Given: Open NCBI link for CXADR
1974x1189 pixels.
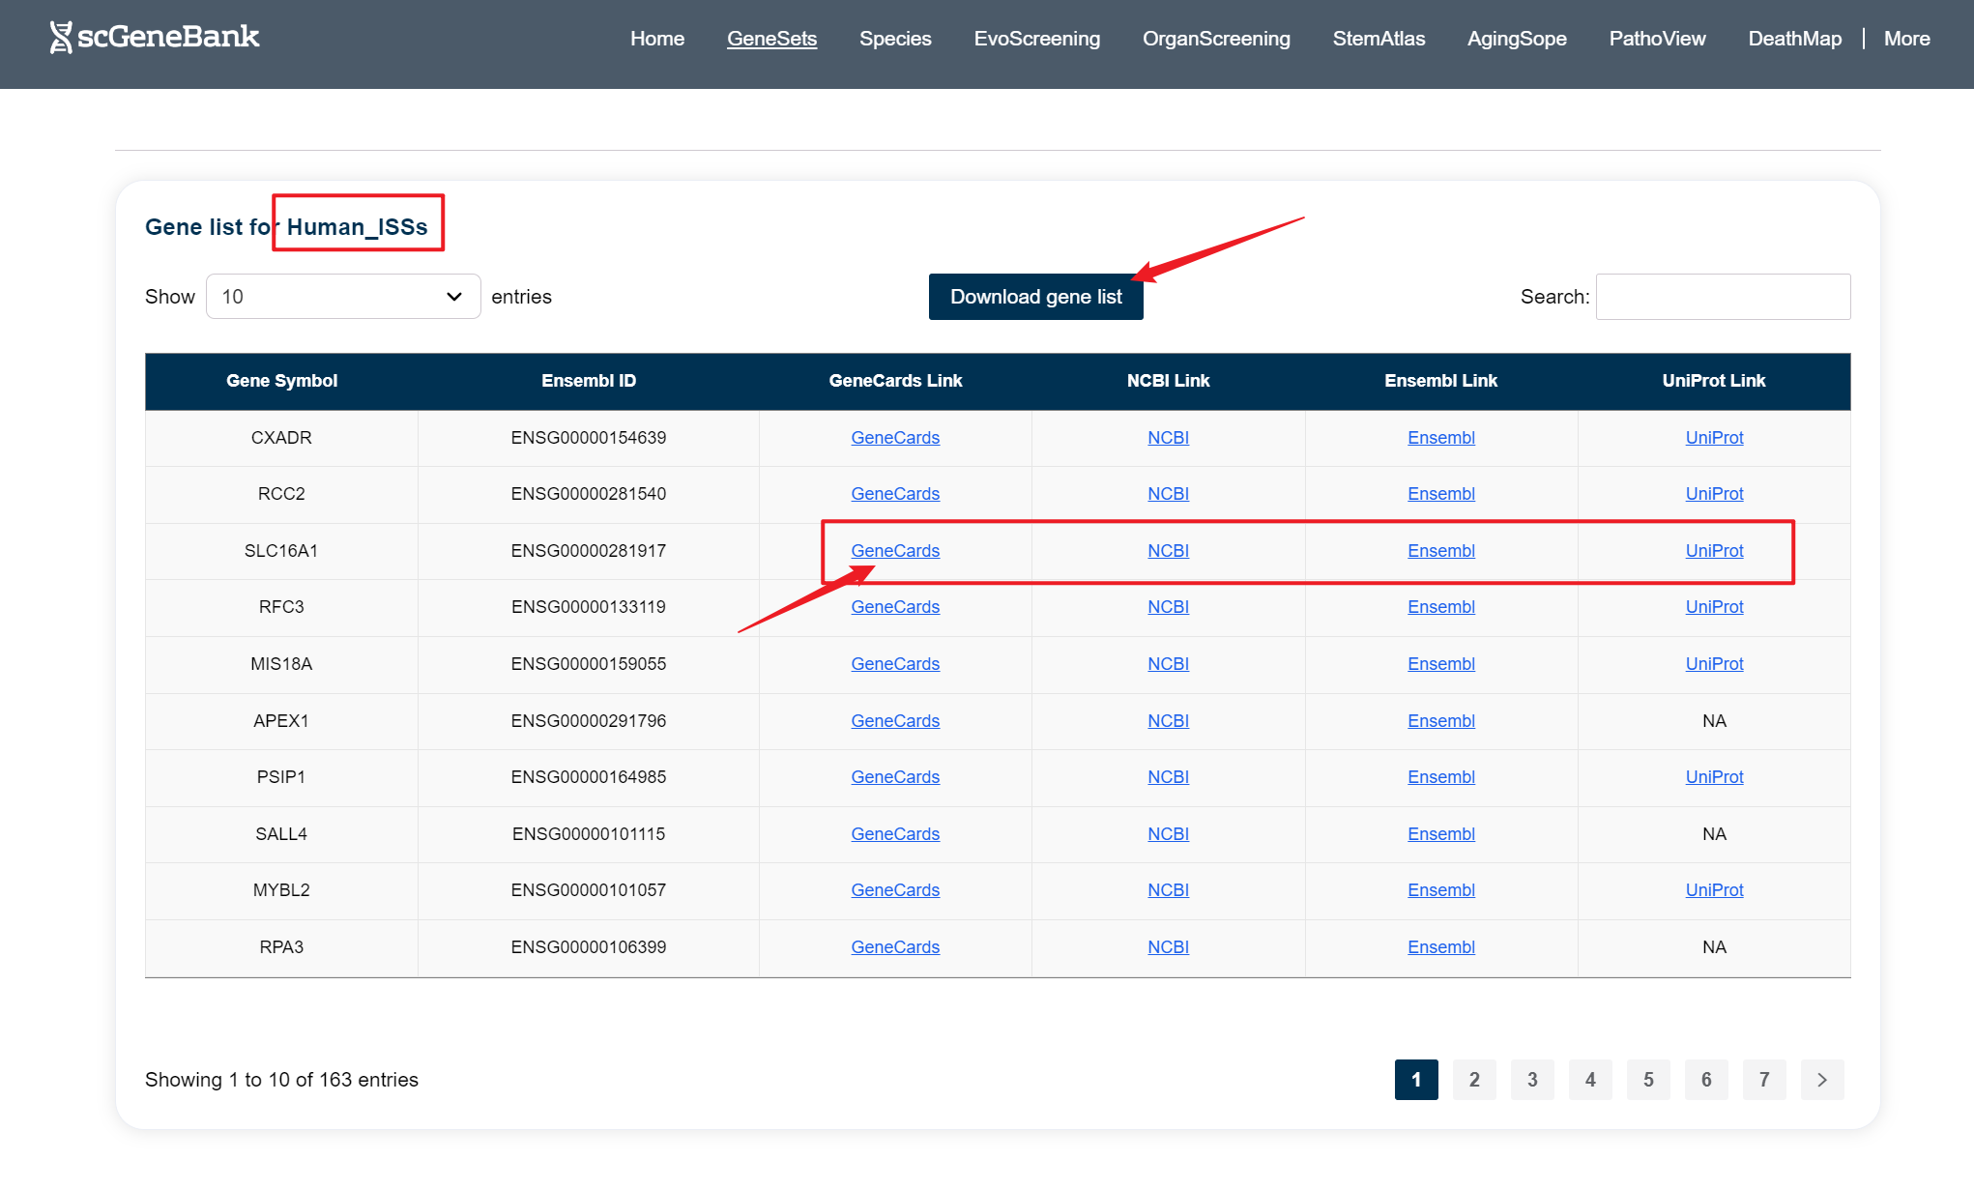Looking at the screenshot, I should 1168,438.
